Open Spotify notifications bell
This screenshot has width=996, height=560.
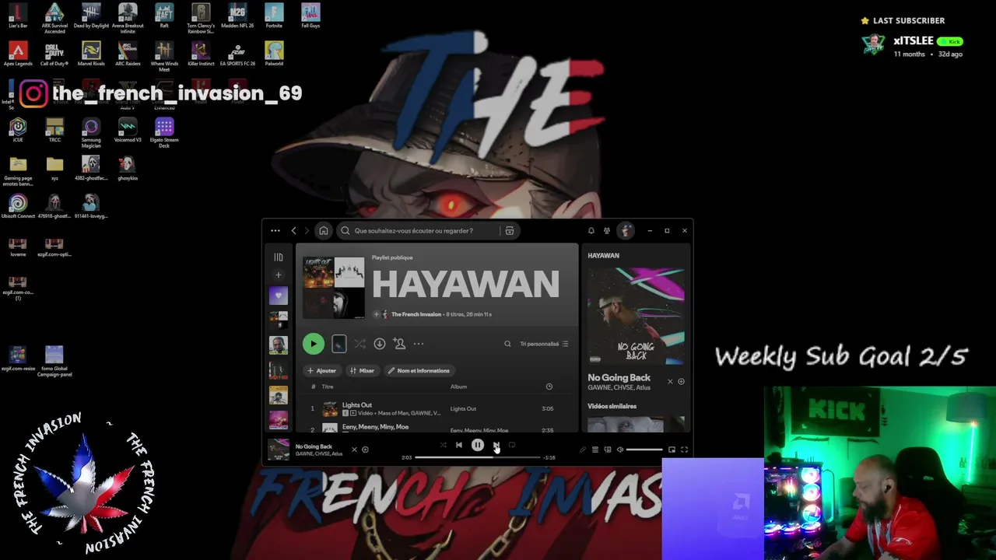pyautogui.click(x=591, y=230)
